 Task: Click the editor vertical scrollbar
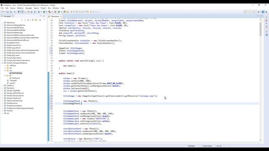tap(261, 29)
